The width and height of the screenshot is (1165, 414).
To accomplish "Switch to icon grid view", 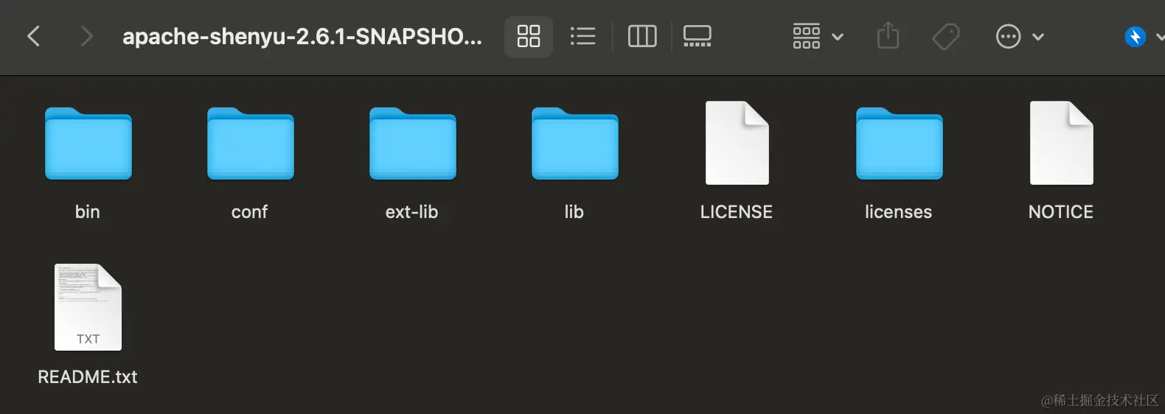I will (x=529, y=36).
